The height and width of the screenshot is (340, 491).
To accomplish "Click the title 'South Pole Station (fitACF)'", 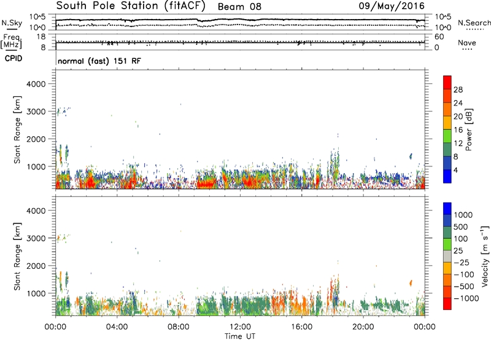I will (x=131, y=6).
